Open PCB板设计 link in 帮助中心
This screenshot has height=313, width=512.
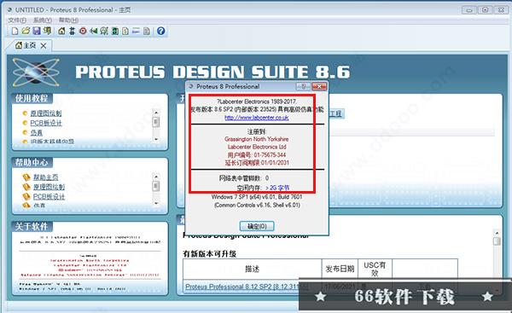(x=49, y=196)
